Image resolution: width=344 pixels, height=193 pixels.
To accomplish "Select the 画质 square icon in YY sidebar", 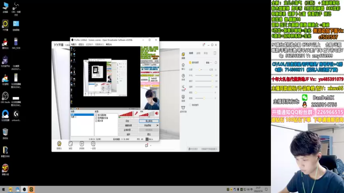I will coord(183,98).
